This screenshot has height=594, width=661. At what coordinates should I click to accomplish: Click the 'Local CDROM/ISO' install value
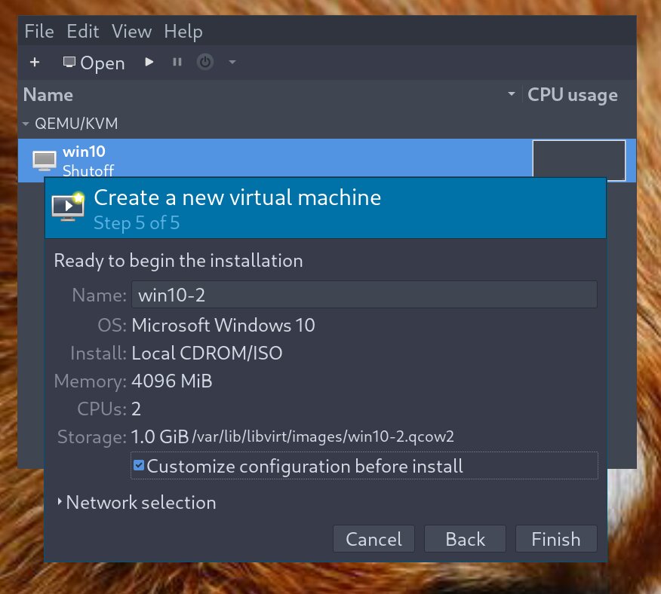point(207,353)
